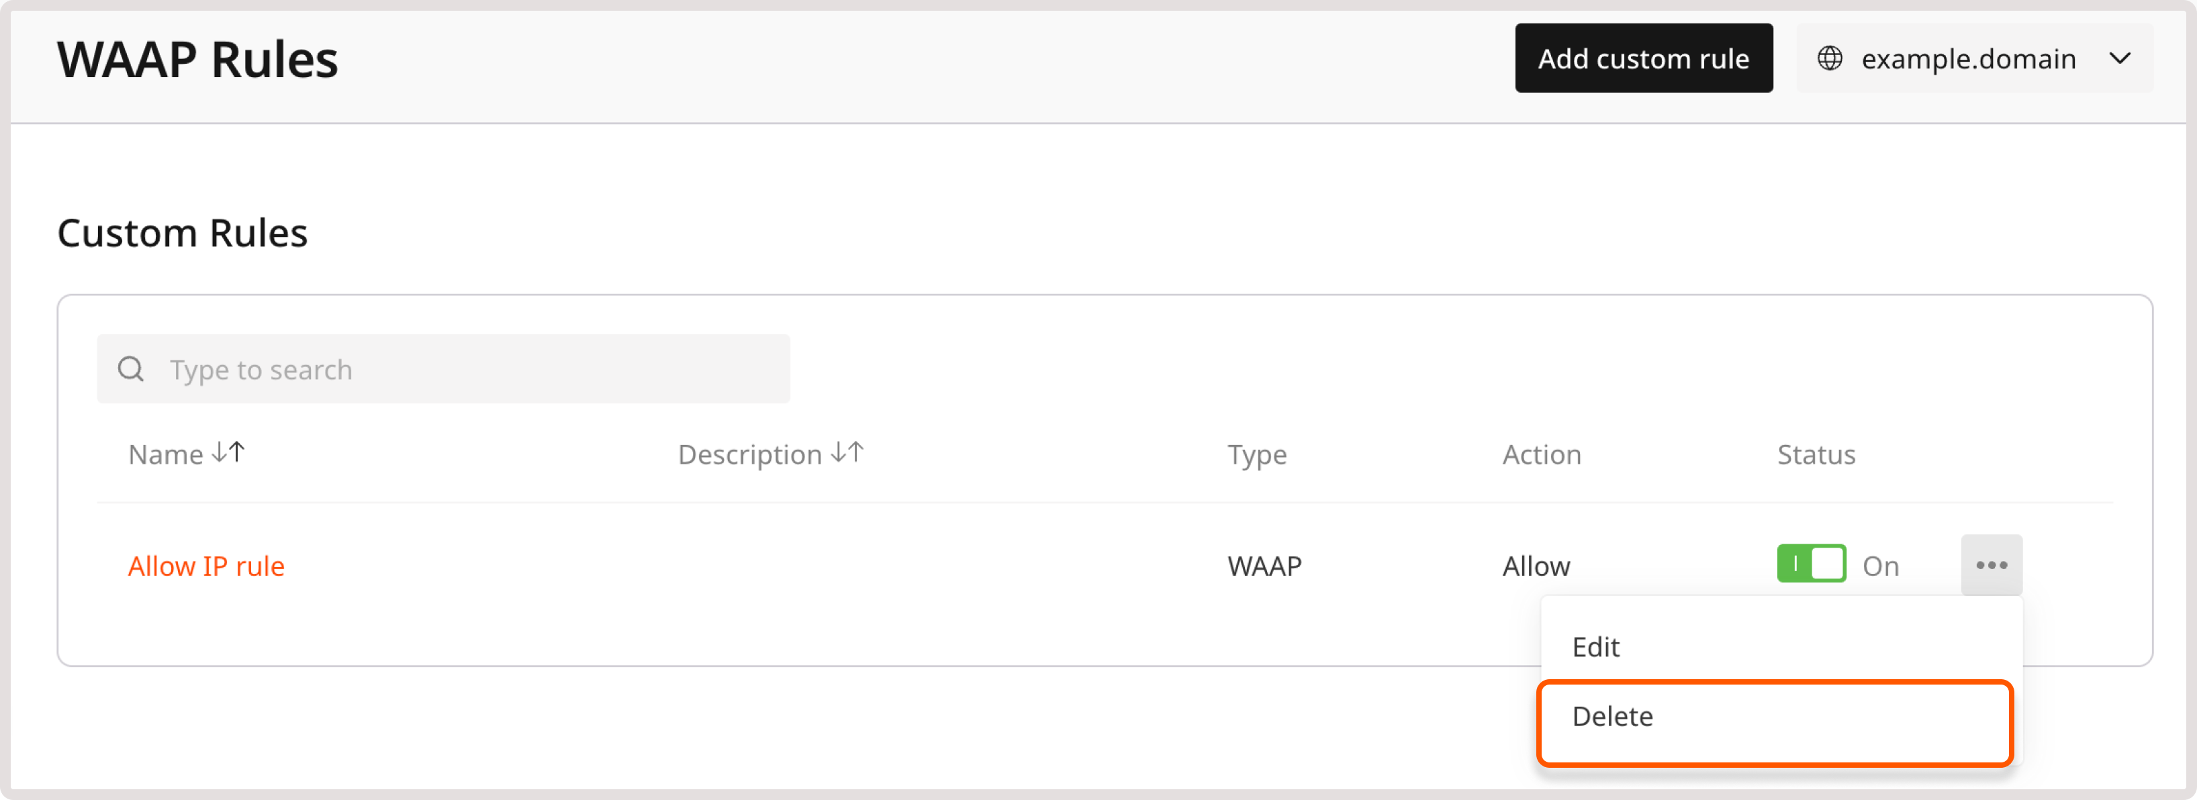2197x800 pixels.
Task: Click the Description column header text
Action: coord(749,454)
